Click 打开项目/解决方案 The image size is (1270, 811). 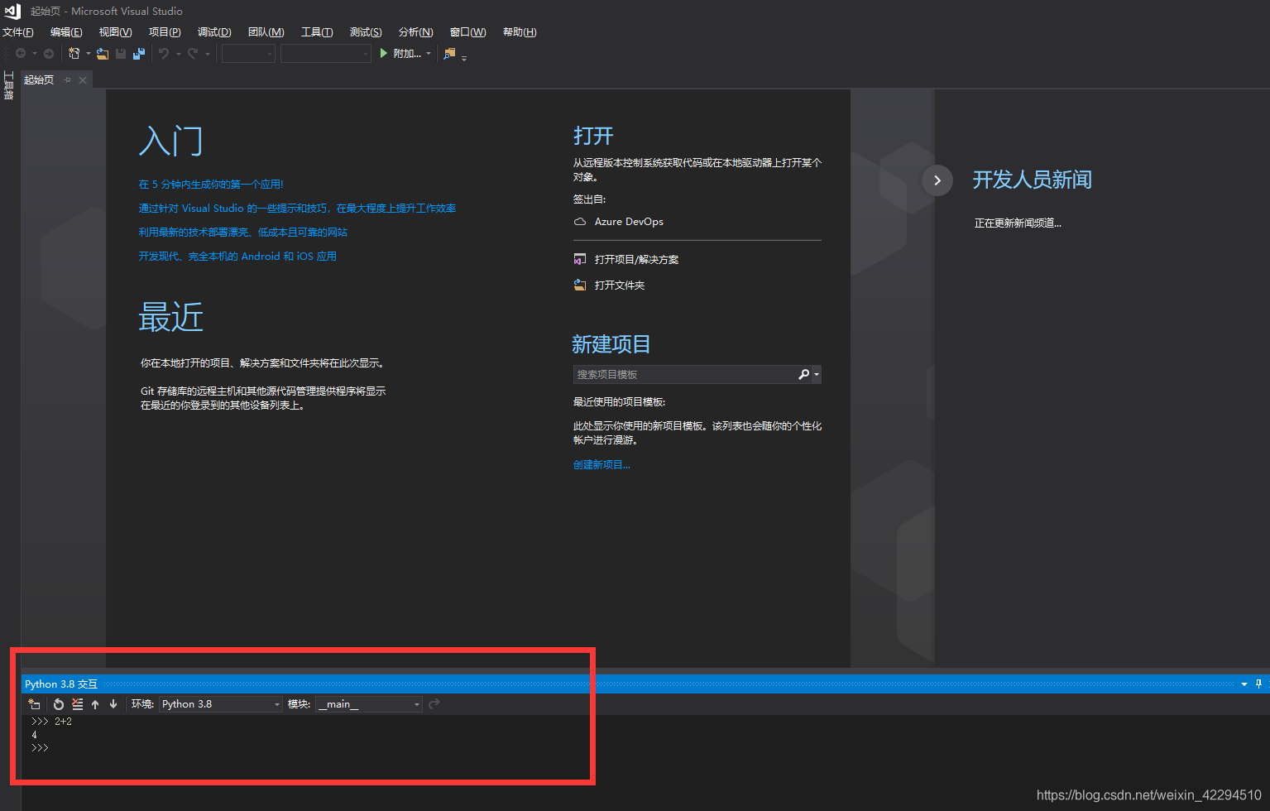point(636,260)
